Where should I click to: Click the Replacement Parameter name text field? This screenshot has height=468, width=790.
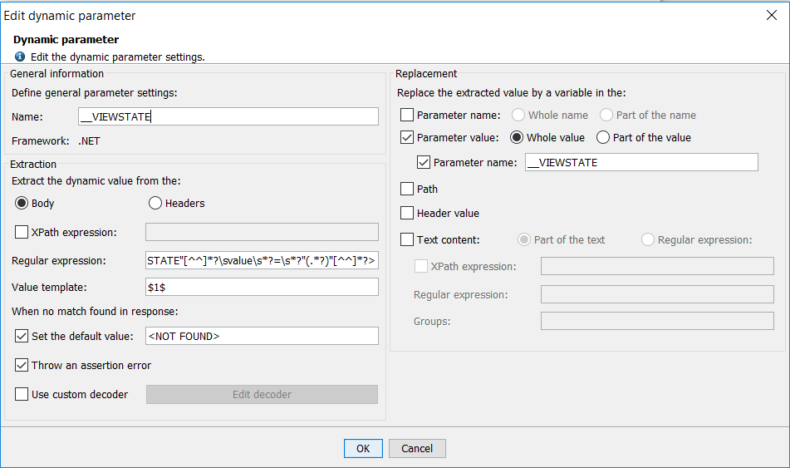pyautogui.click(x=641, y=162)
